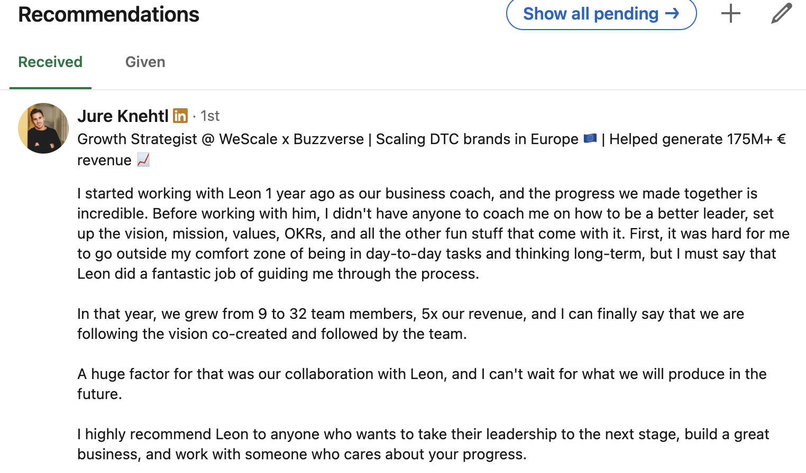Click the paragraph starting 'A huge factor'
The width and height of the screenshot is (806, 473).
(x=421, y=384)
